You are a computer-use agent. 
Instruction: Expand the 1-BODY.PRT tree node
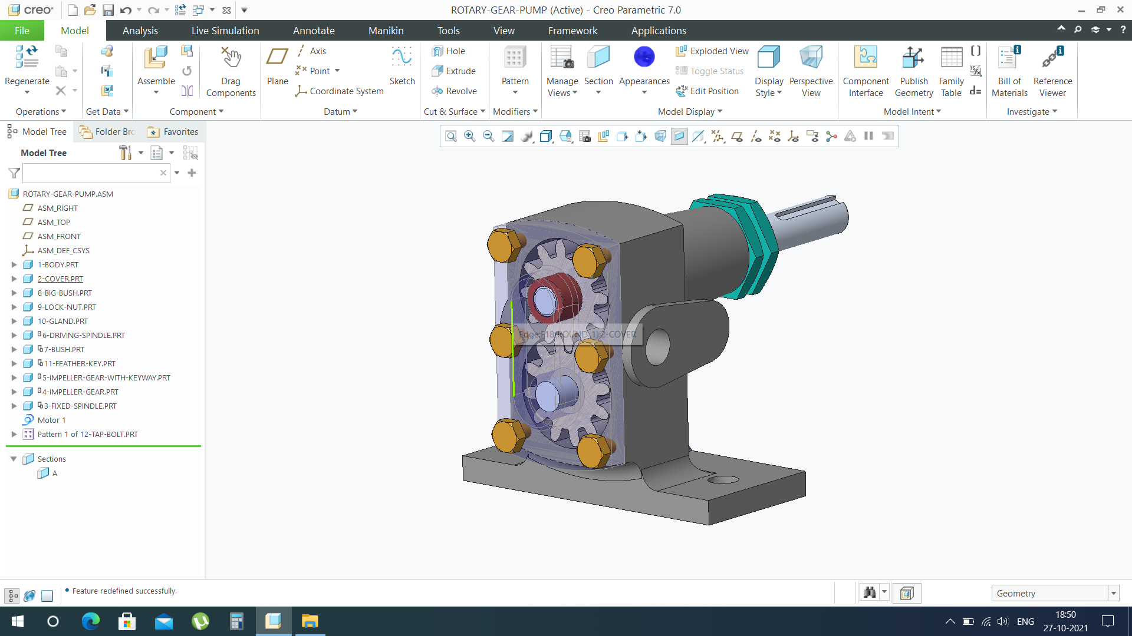click(x=14, y=265)
